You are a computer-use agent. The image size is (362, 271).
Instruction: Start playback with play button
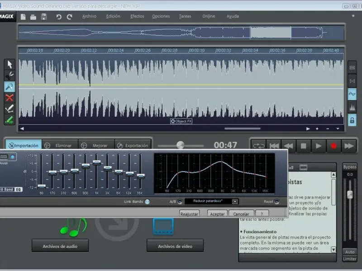click(319, 146)
